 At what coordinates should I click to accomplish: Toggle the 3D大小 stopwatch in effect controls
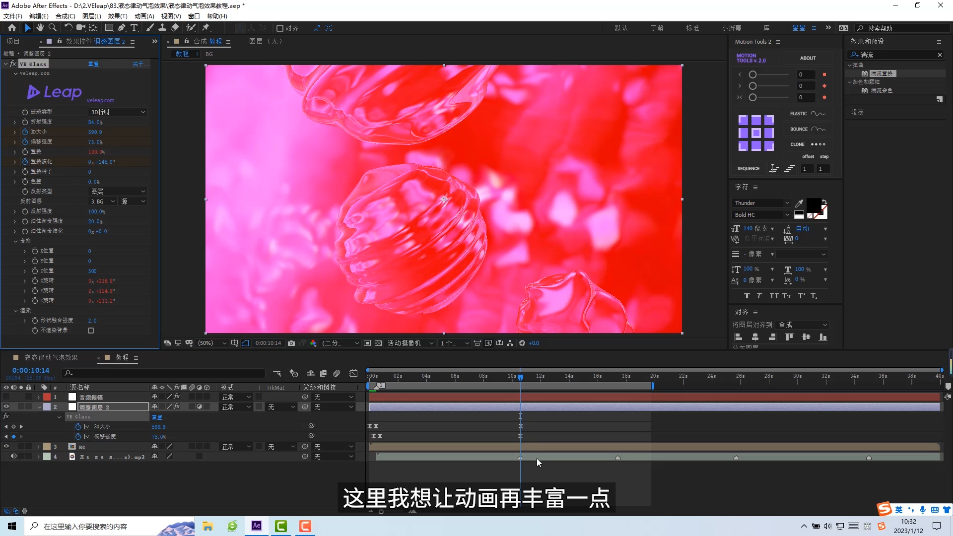tap(25, 132)
